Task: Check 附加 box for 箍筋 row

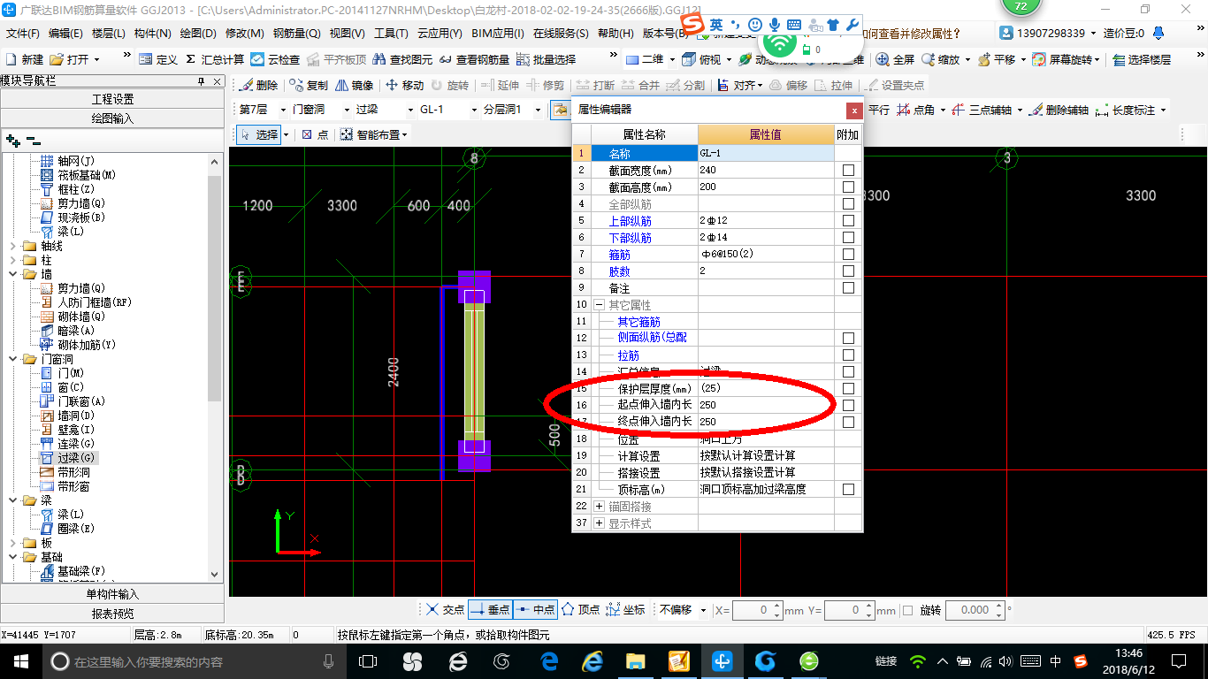Action: (848, 254)
